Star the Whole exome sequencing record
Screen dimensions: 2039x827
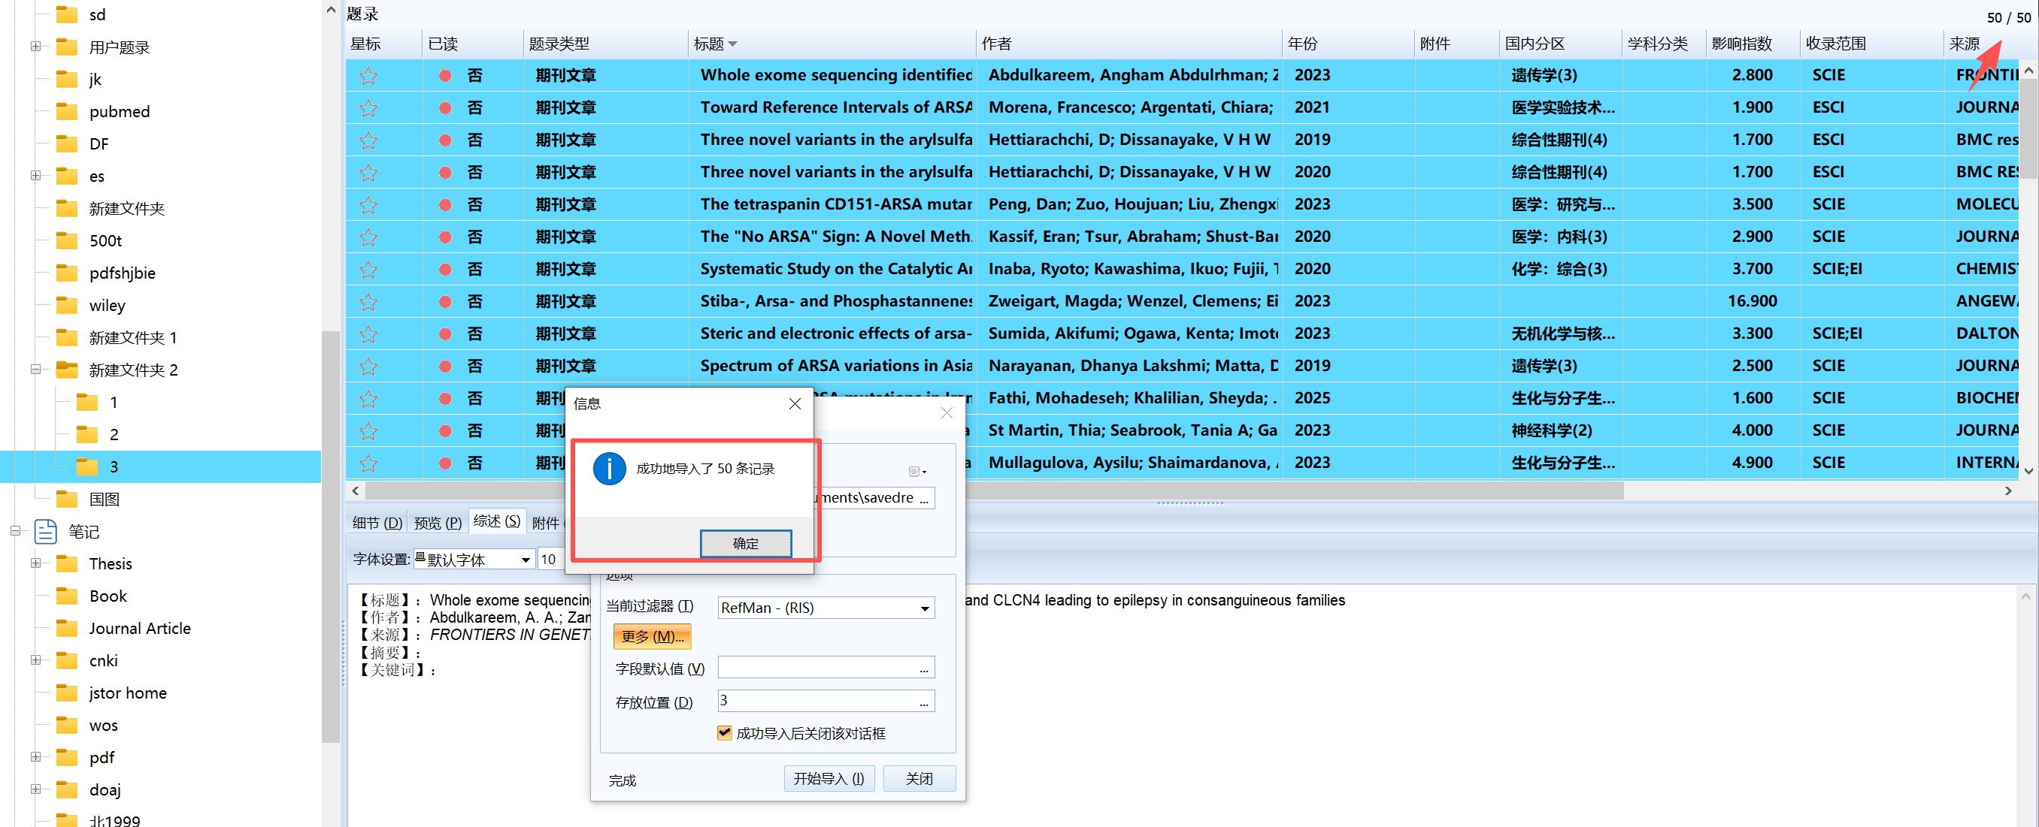pos(368,76)
